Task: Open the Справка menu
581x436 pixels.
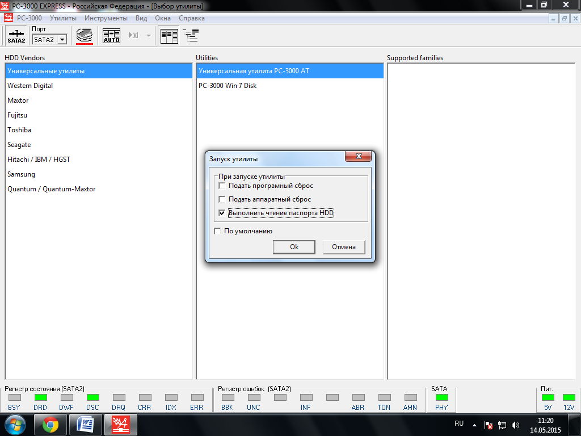Action: (192, 18)
